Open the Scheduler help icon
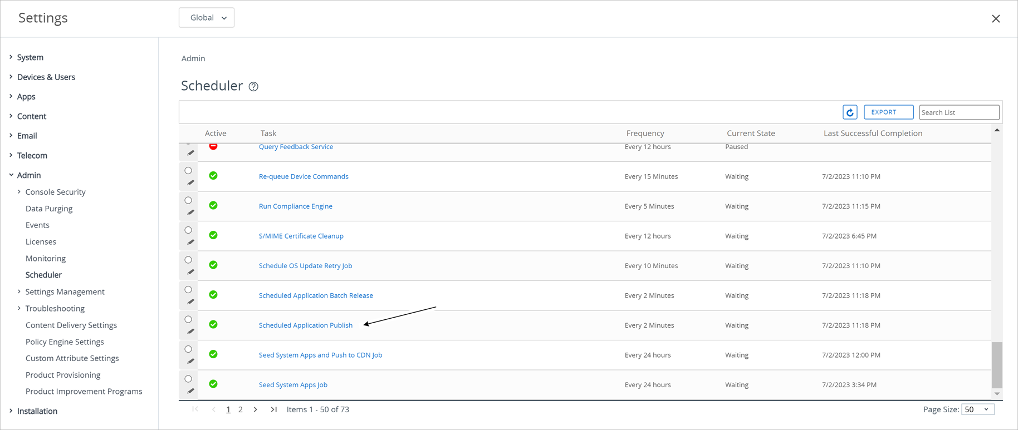This screenshot has width=1018, height=430. pos(253,86)
